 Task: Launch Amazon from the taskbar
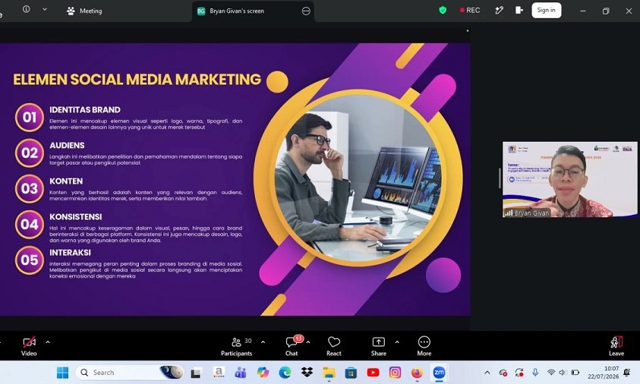point(219,373)
